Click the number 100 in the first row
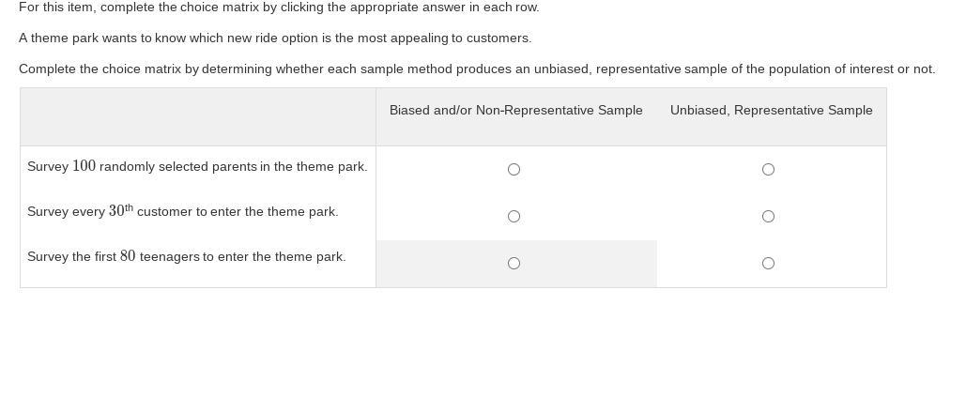The height and width of the screenshot is (397, 966). [x=84, y=167]
